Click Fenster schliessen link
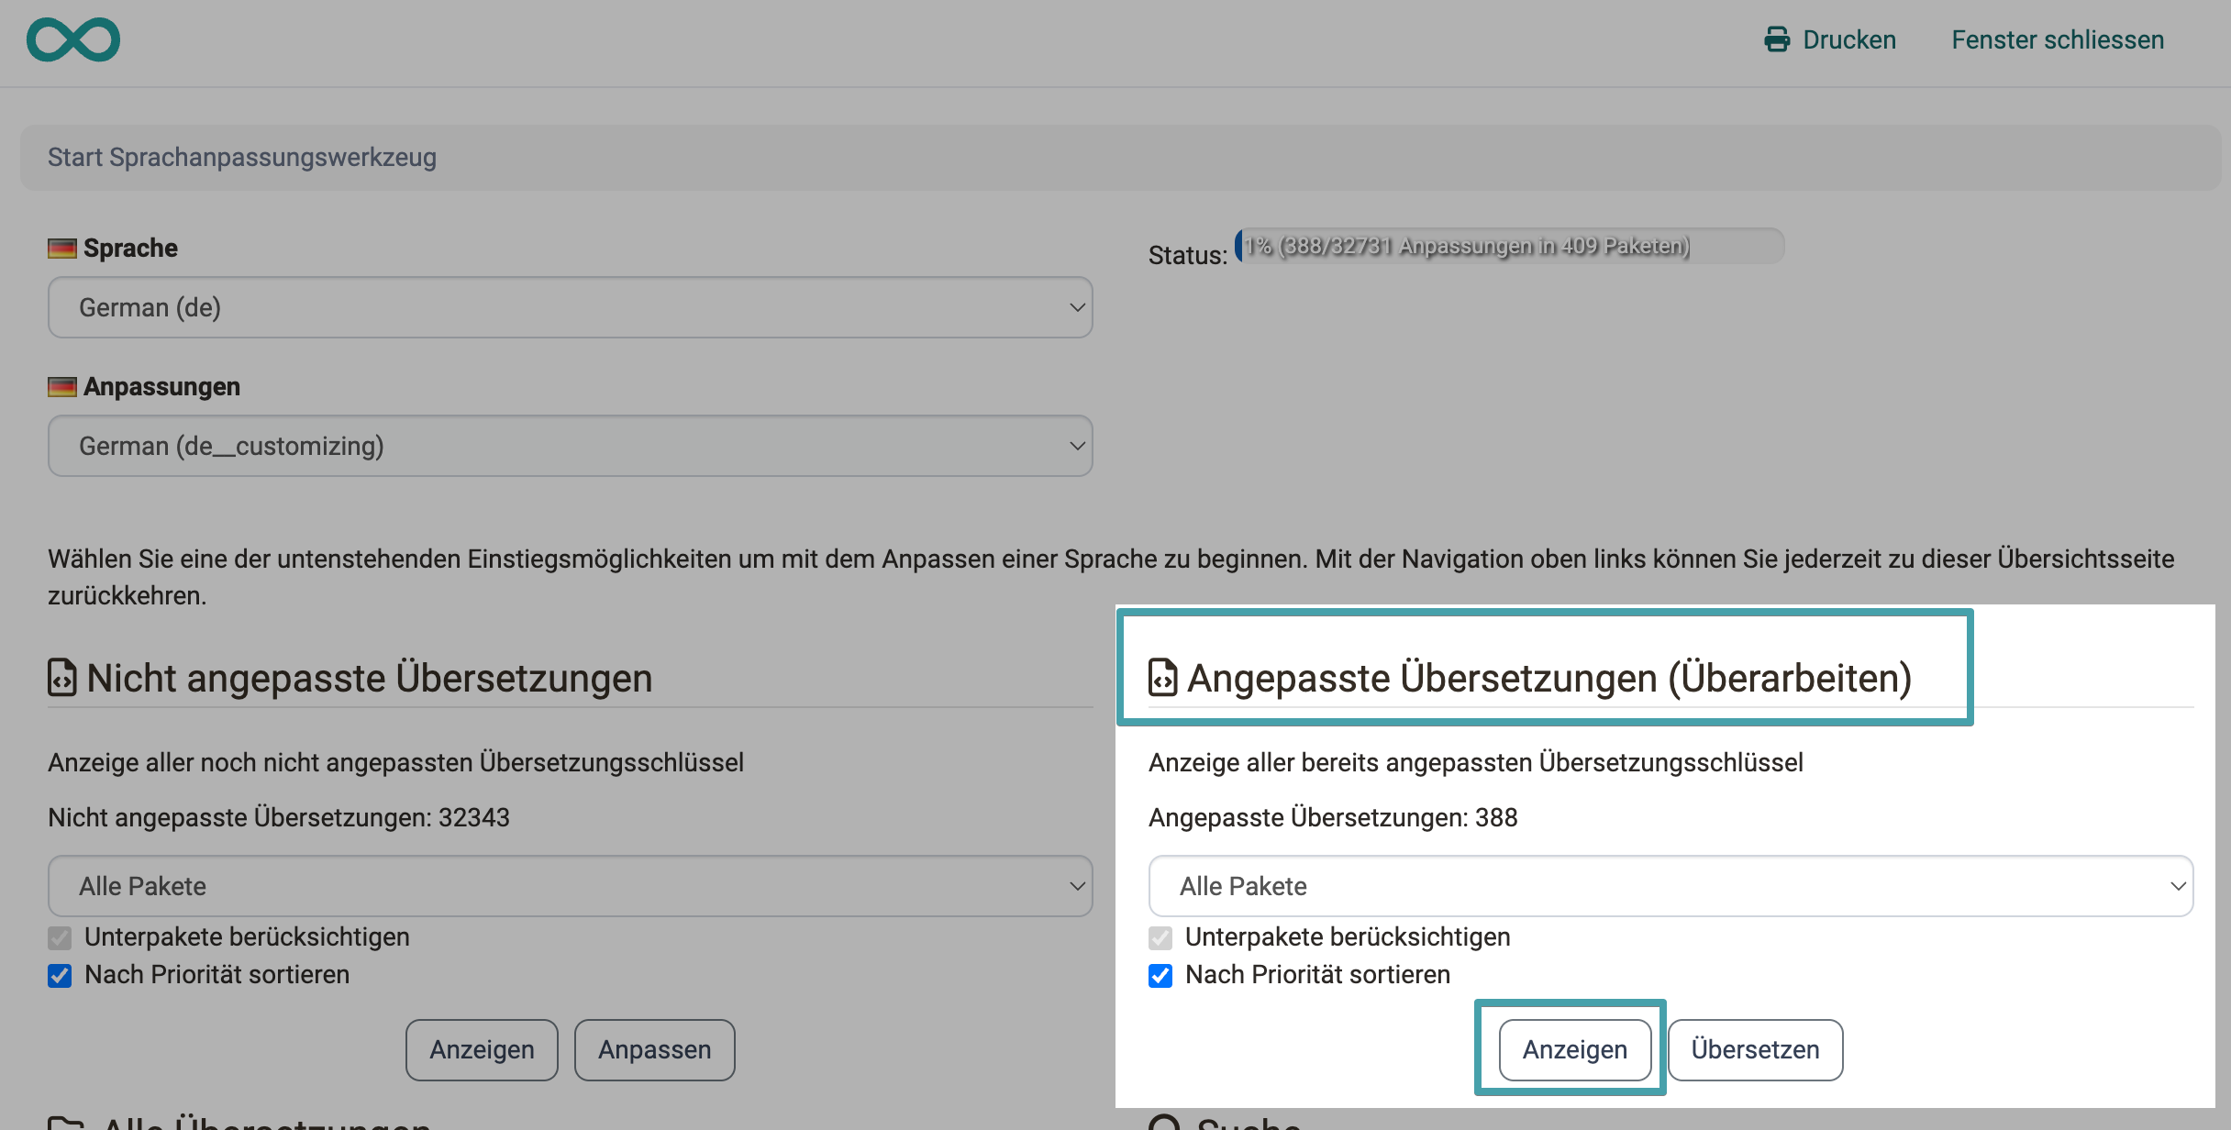Viewport: 2231px width, 1130px height. pyautogui.click(x=2058, y=39)
